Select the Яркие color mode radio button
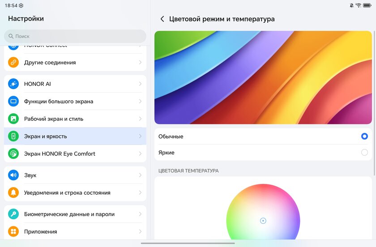Screen dimensions: 376x247 364,152
